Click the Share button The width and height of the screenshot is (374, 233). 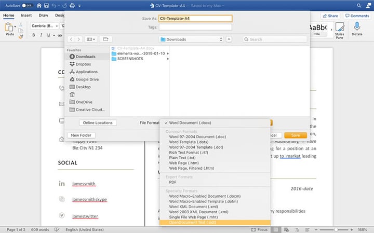click(330, 16)
